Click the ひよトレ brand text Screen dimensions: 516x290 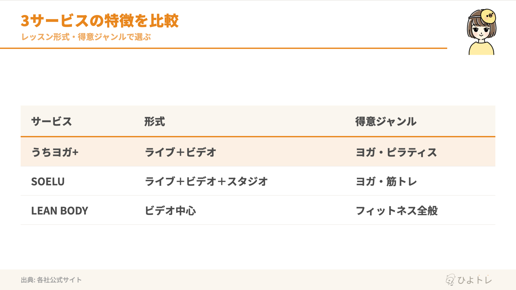pyautogui.click(x=475, y=280)
